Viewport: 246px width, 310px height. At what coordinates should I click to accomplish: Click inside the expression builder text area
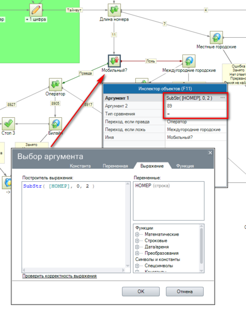[73, 225]
